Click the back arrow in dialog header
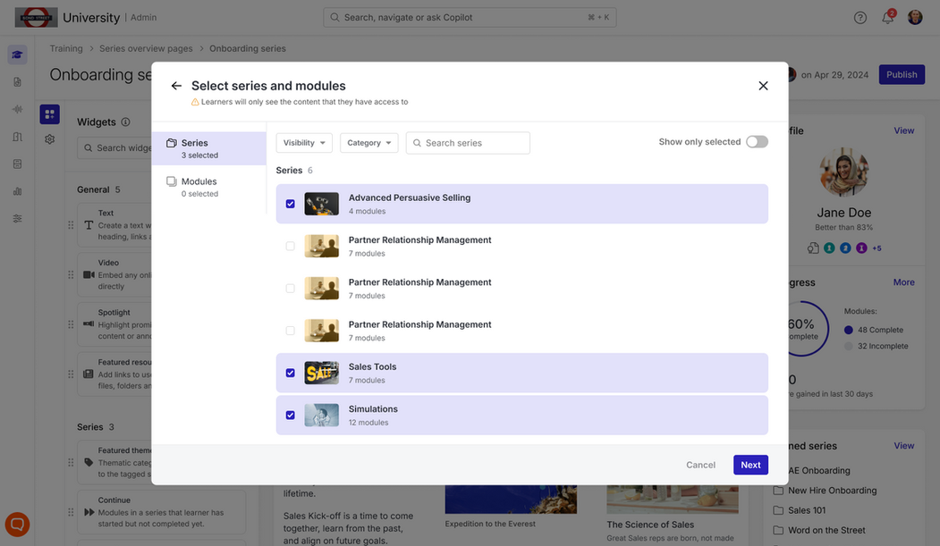Image resolution: width=940 pixels, height=546 pixels. 176,86
